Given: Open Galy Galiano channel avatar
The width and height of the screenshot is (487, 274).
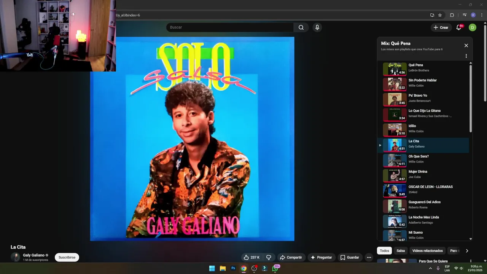Looking at the screenshot, I should [15, 257].
